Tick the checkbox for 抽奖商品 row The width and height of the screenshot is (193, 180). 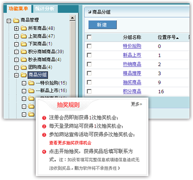[89, 82]
